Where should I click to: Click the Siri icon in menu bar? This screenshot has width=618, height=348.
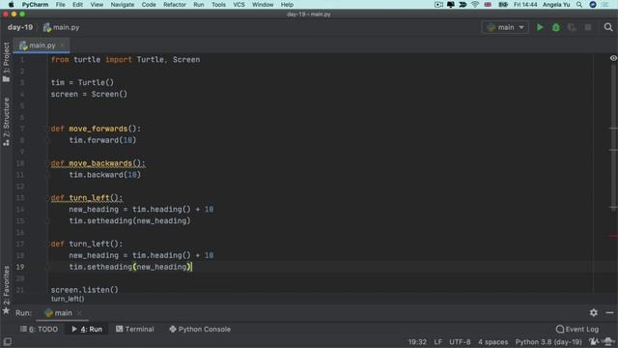click(x=592, y=4)
